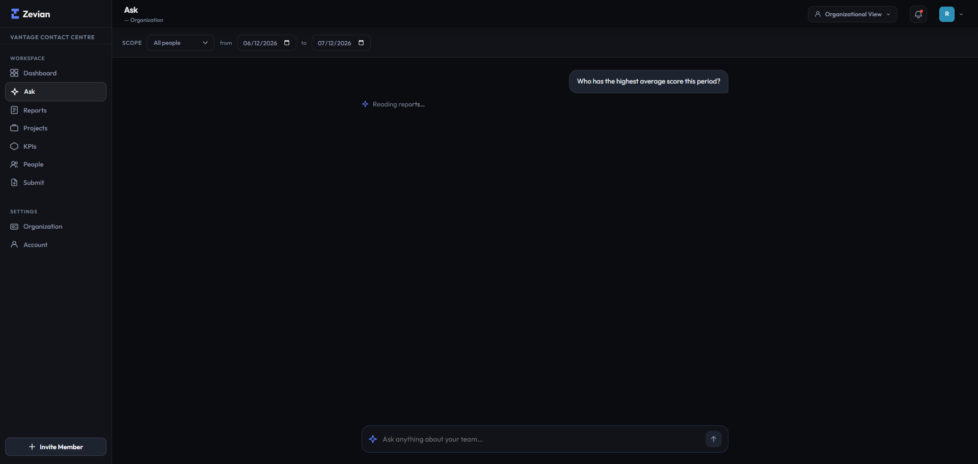Go to Dashboard

click(x=56, y=73)
